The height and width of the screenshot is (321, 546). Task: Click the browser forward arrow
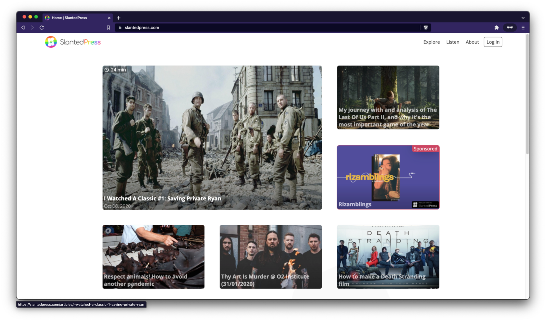tap(32, 28)
